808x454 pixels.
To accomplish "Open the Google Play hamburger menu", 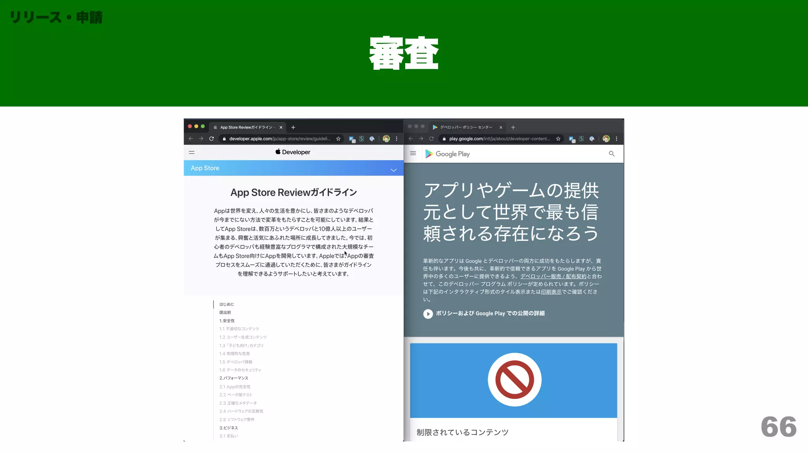I will tap(413, 154).
